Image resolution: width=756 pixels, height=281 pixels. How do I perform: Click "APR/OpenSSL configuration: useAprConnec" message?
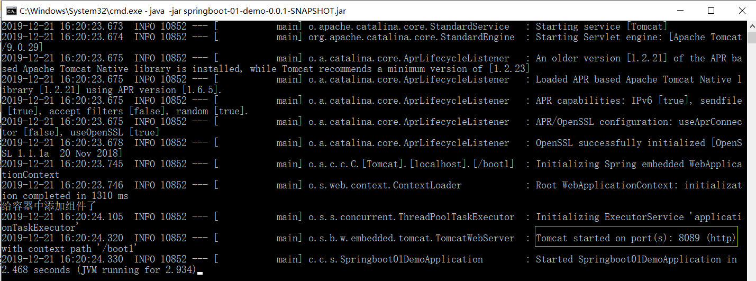click(639, 122)
